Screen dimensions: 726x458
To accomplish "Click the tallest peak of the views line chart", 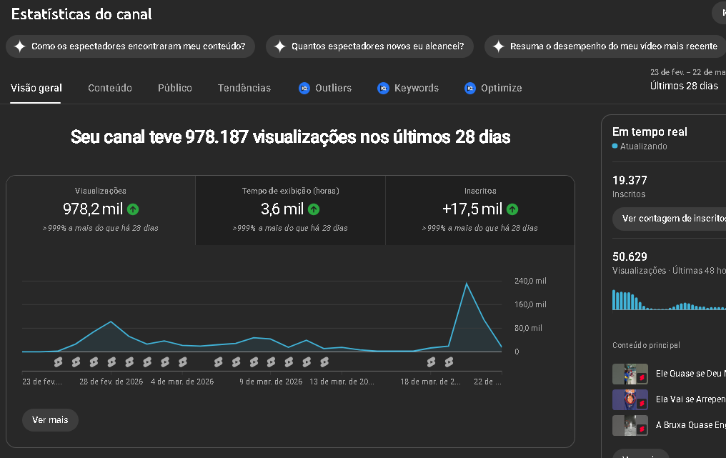I will click(466, 284).
